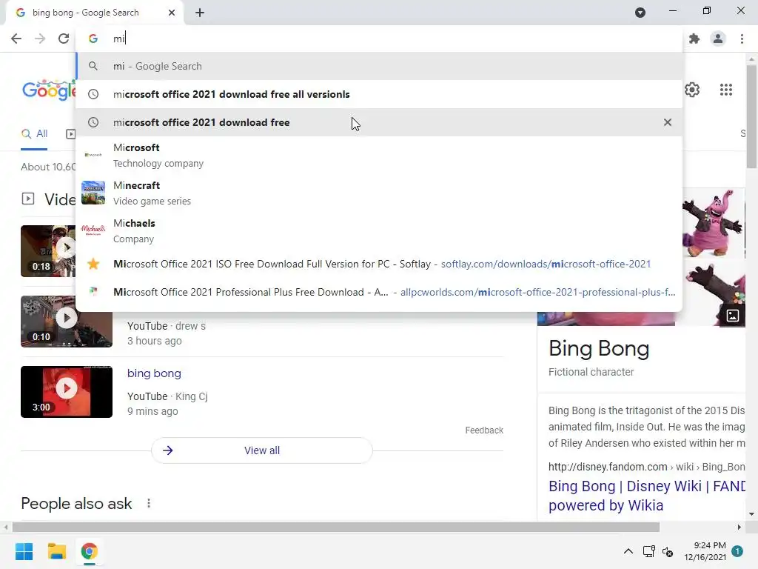758x569 pixels.
Task: Click the Minecraft thumbnail icon
Action: 93,193
